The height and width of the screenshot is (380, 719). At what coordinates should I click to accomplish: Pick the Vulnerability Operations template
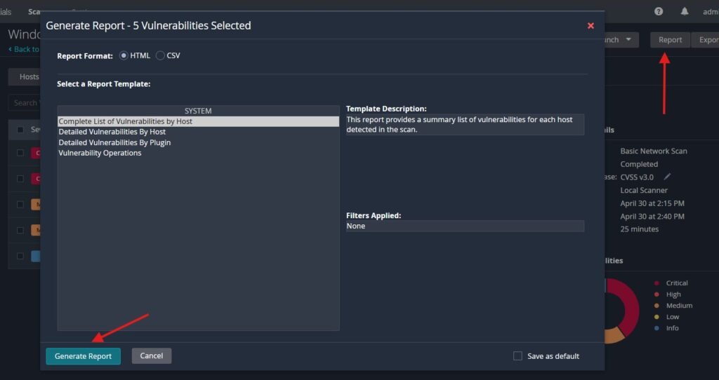100,153
